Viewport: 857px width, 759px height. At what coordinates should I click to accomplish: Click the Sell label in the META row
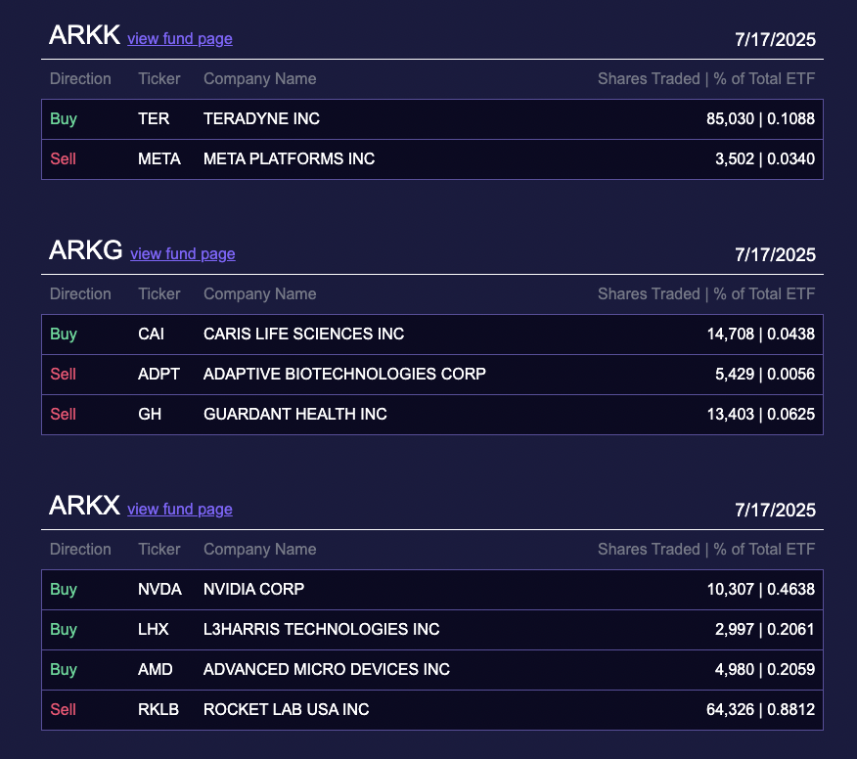tap(63, 159)
